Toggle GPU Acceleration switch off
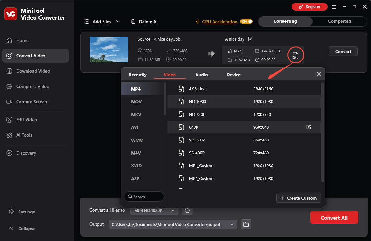This screenshot has width=371, height=241. [x=246, y=21]
